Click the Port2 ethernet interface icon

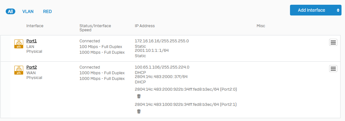18,70
